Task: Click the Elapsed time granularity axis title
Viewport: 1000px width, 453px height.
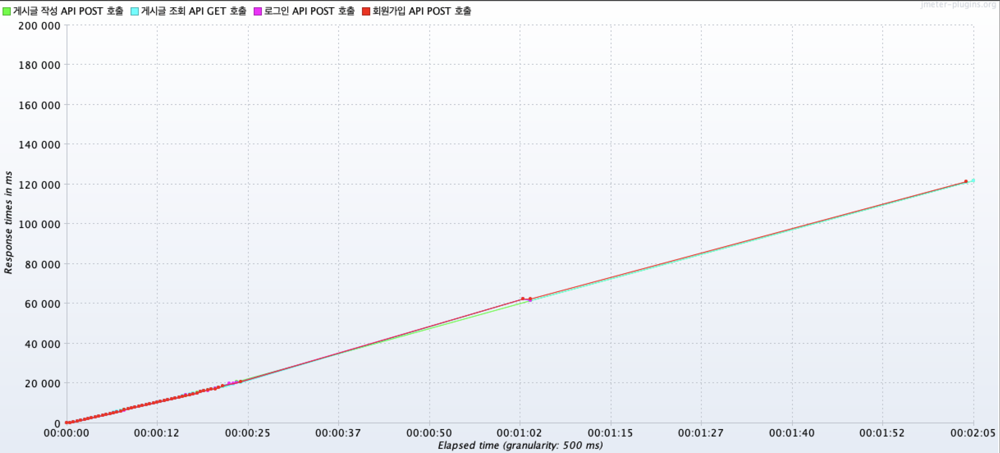Action: [520, 445]
